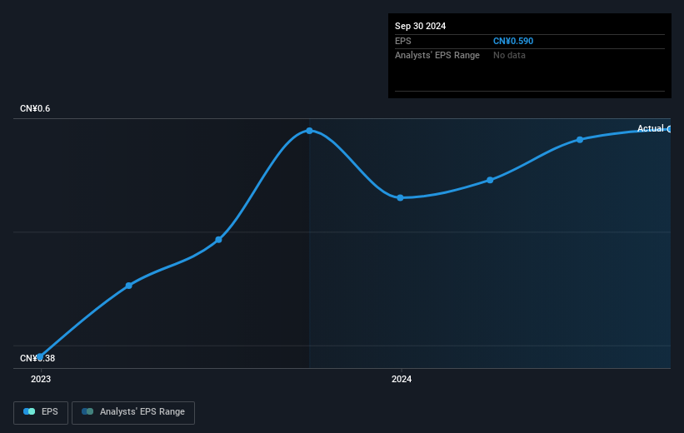
Task: Click the CN¥0.6 y-axis label
Action: (35, 108)
